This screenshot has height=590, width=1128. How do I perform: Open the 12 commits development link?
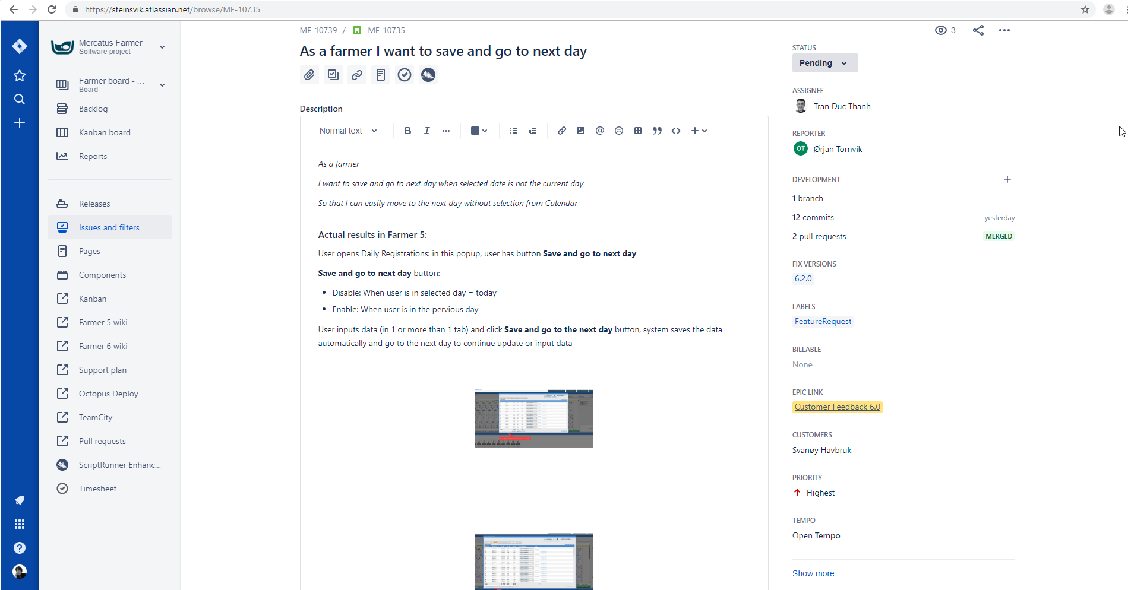point(813,217)
